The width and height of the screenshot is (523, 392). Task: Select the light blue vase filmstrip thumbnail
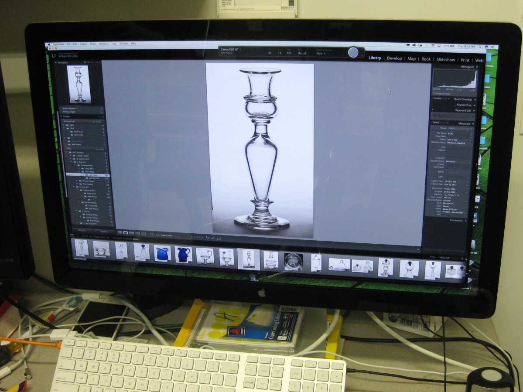point(162,254)
